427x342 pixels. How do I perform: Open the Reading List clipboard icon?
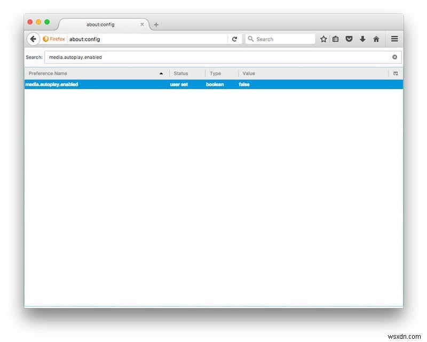click(336, 38)
